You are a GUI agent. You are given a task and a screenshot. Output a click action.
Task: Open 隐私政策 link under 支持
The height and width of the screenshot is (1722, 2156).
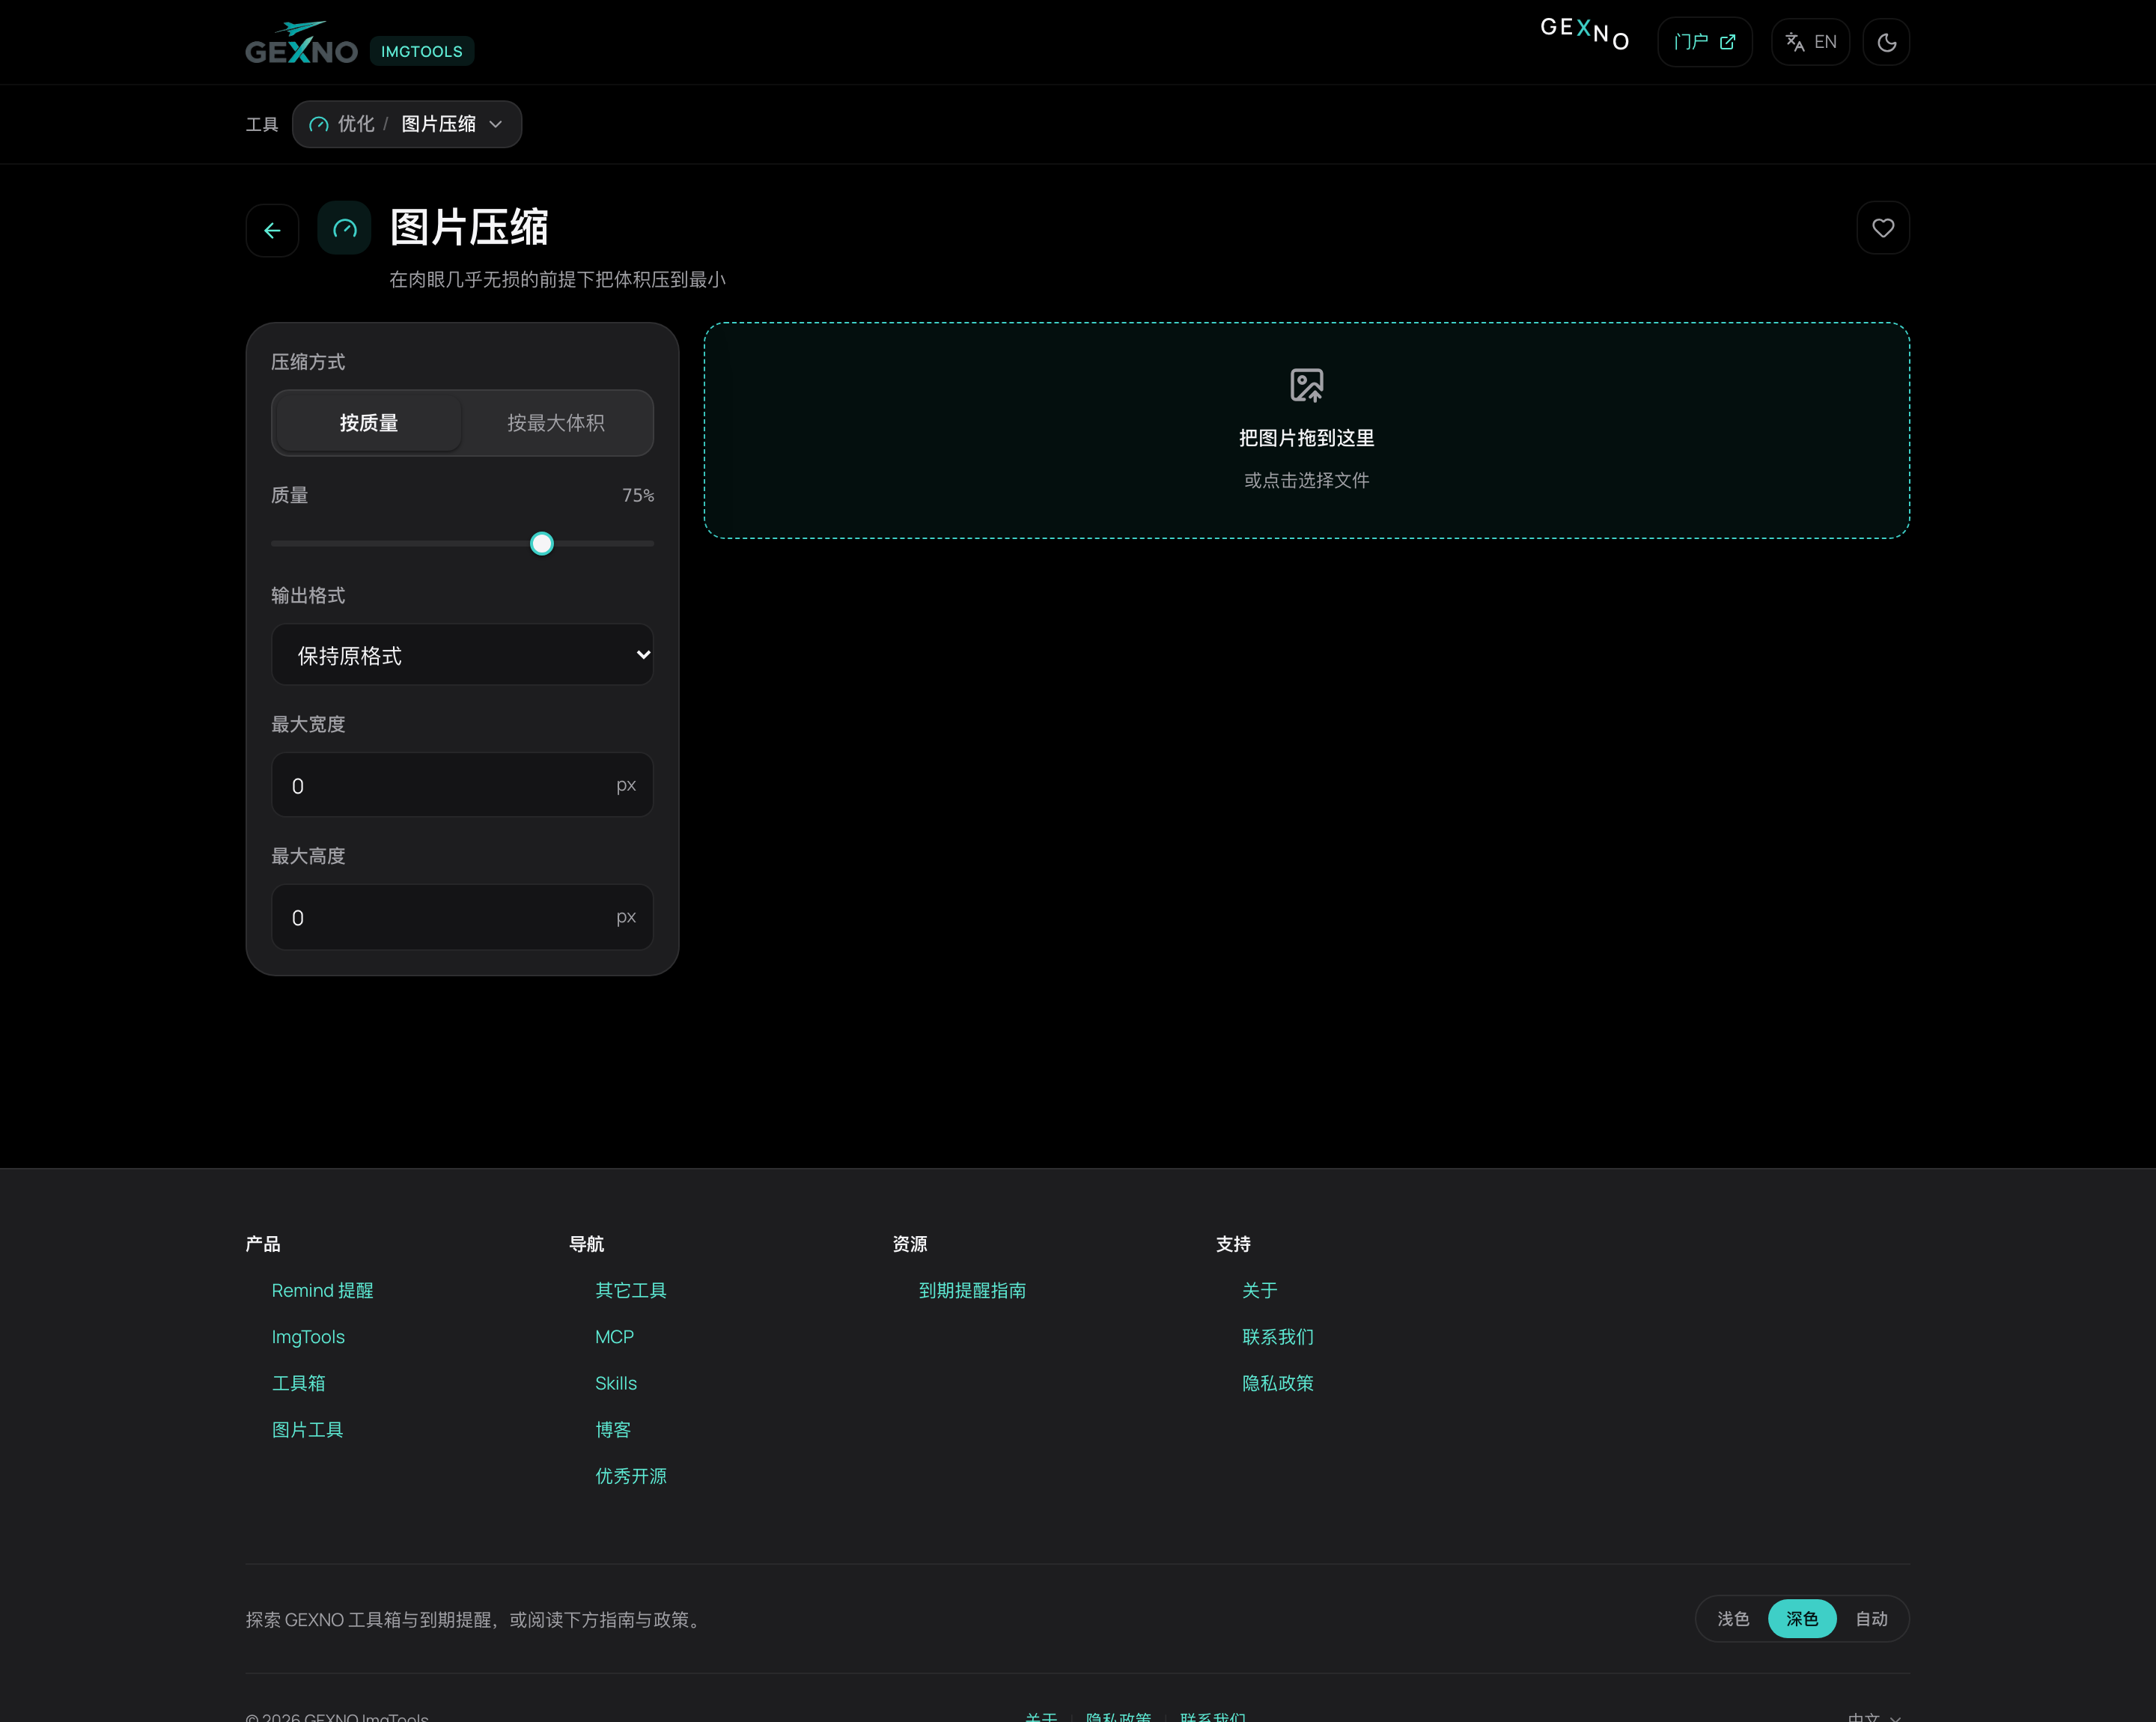pos(1277,1383)
